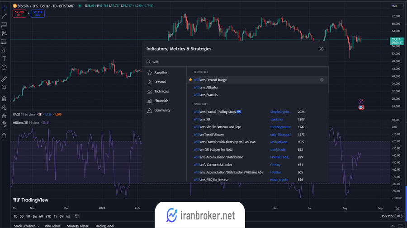The height and width of the screenshot is (228, 407).
Task: Close the Indicators dialog
Action: pos(321,49)
